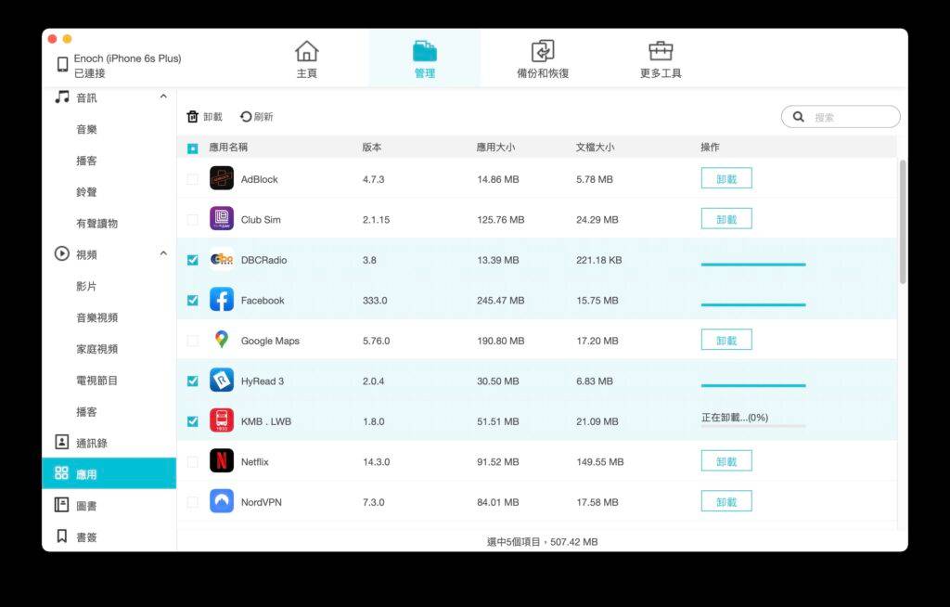This screenshot has width=950, height=607.
Task: Click the 卸載 button for NordVPN
Action: pos(726,501)
